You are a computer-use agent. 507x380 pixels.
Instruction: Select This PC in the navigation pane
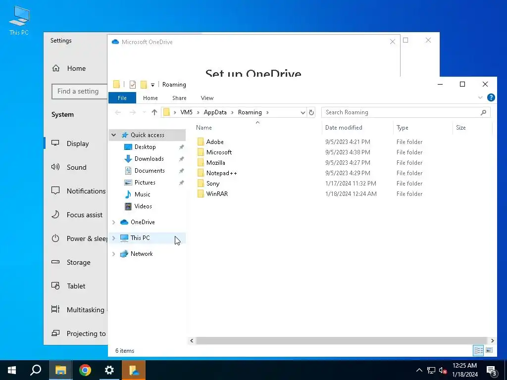tap(140, 238)
